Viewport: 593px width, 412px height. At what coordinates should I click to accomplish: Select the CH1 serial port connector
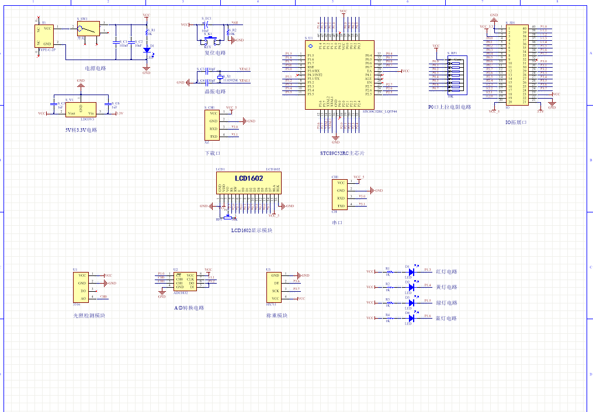(x=341, y=194)
